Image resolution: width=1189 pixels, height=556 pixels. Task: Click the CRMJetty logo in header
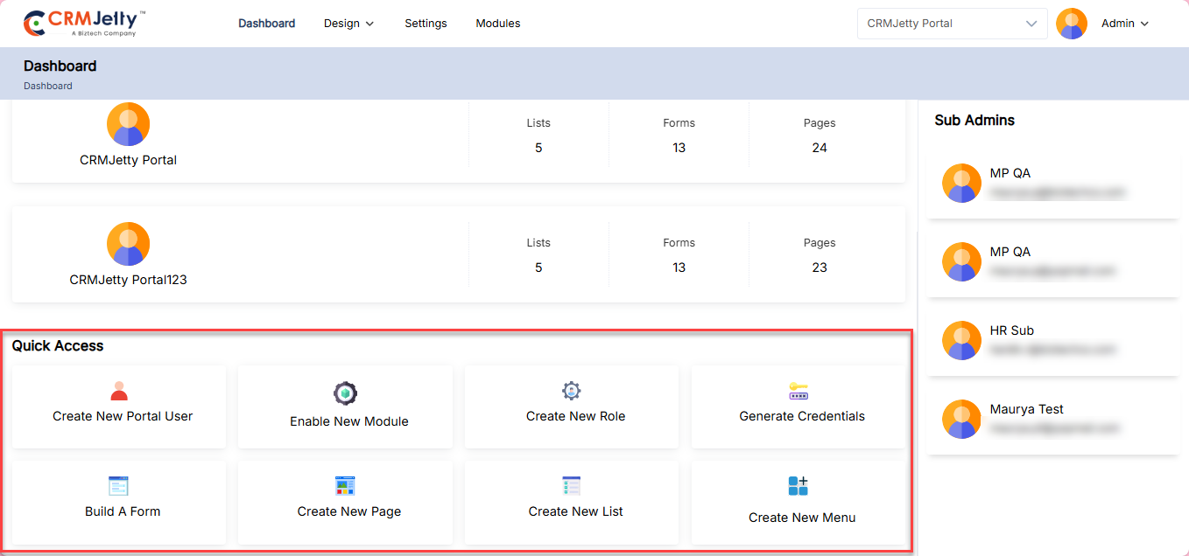[84, 24]
